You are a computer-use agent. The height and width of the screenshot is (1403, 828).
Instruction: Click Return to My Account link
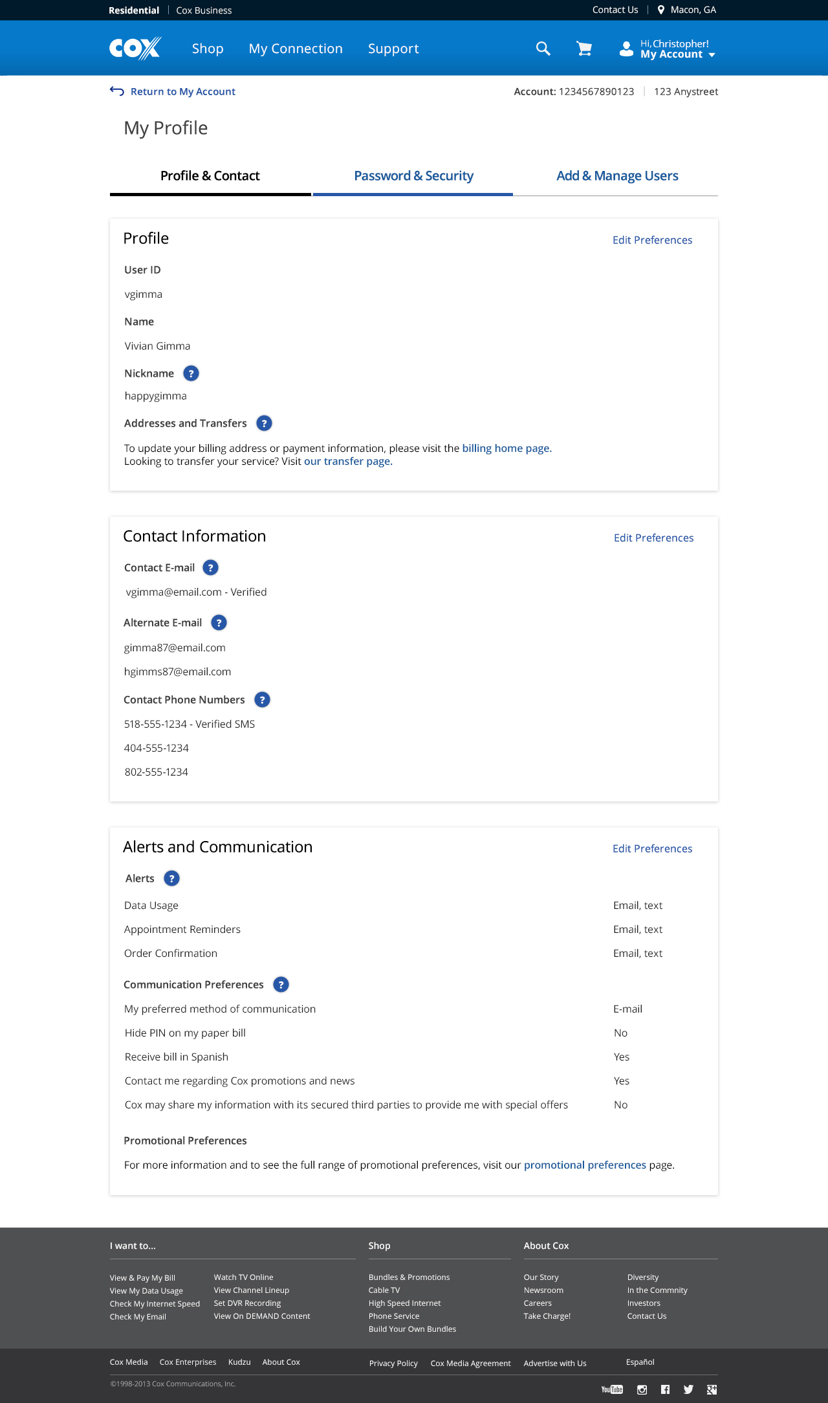point(182,92)
